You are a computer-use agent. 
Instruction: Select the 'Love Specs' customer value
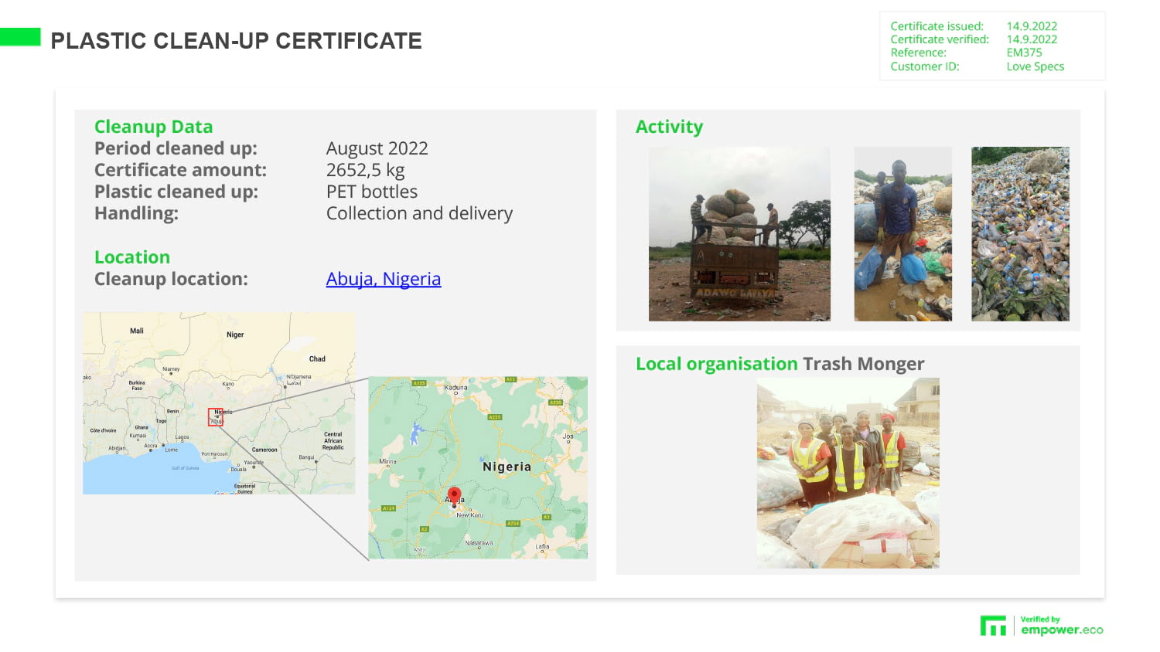coord(1035,66)
